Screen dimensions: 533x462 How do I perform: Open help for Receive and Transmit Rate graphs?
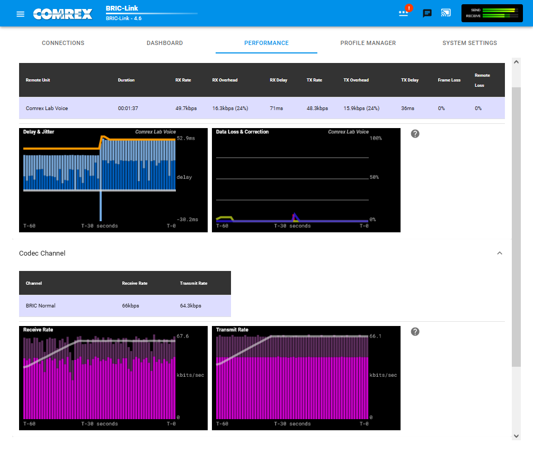point(415,332)
